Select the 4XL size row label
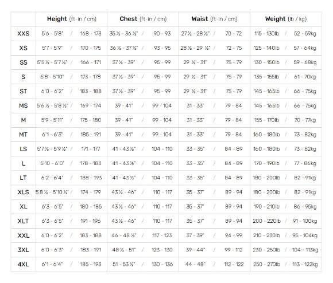333x283 pixels. click(x=24, y=264)
